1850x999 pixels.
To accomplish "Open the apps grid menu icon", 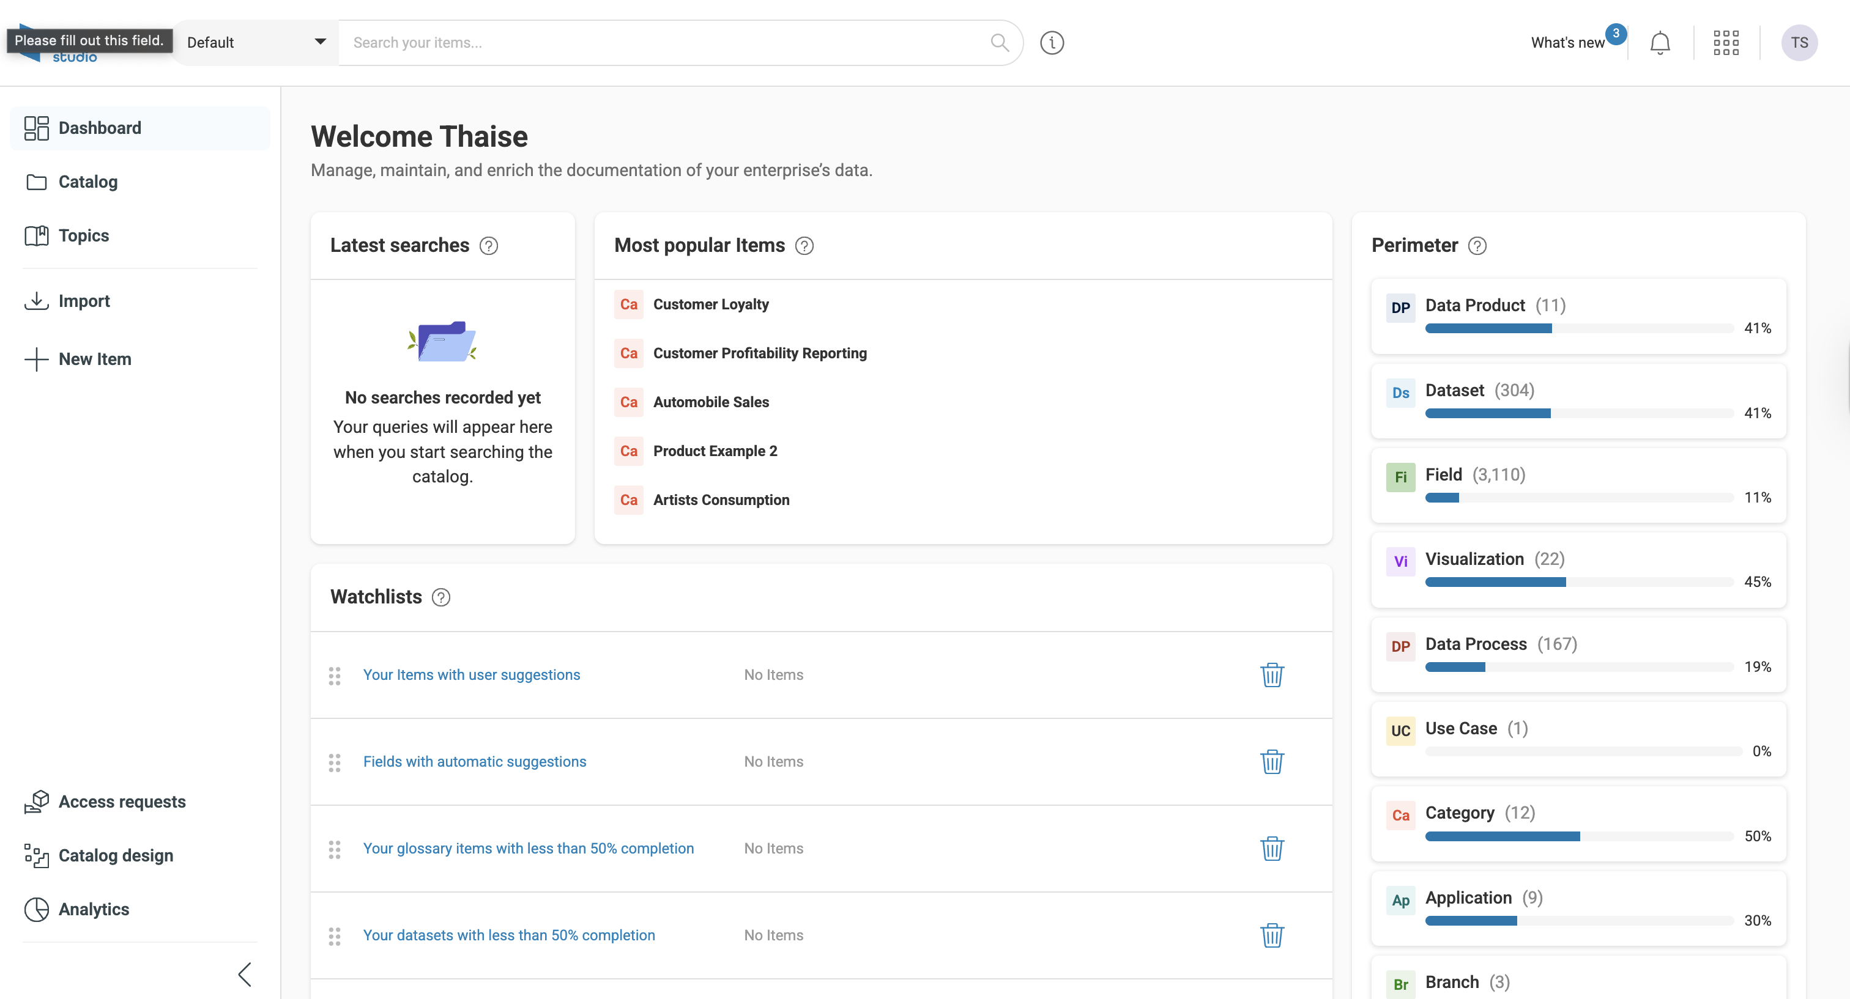I will click(x=1726, y=43).
